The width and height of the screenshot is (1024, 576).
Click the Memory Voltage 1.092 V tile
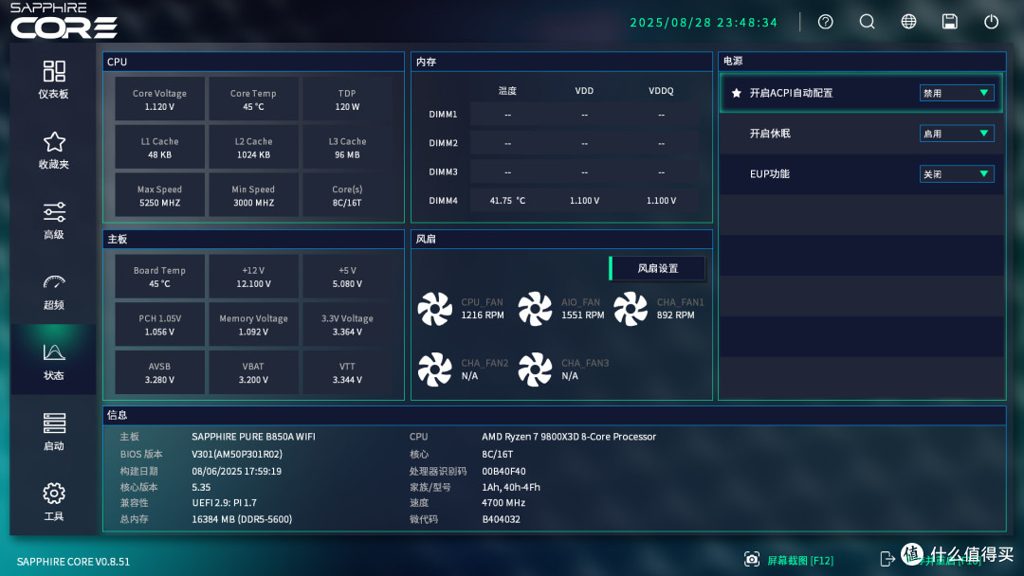click(x=253, y=324)
